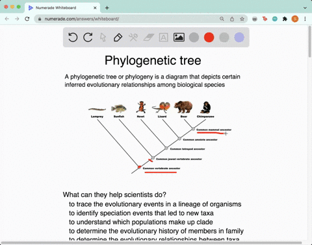This screenshot has width=312, height=245.
Task: Click the Newt image in diagram
Action: (x=141, y=107)
